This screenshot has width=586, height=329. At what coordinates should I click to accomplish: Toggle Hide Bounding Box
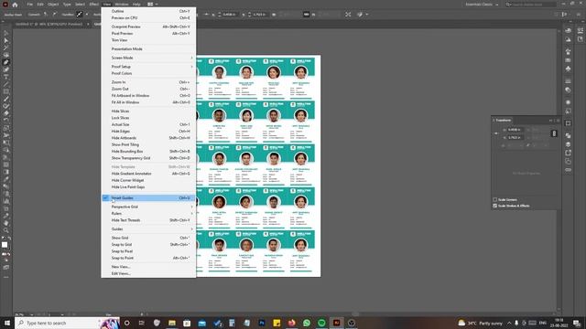click(148, 152)
